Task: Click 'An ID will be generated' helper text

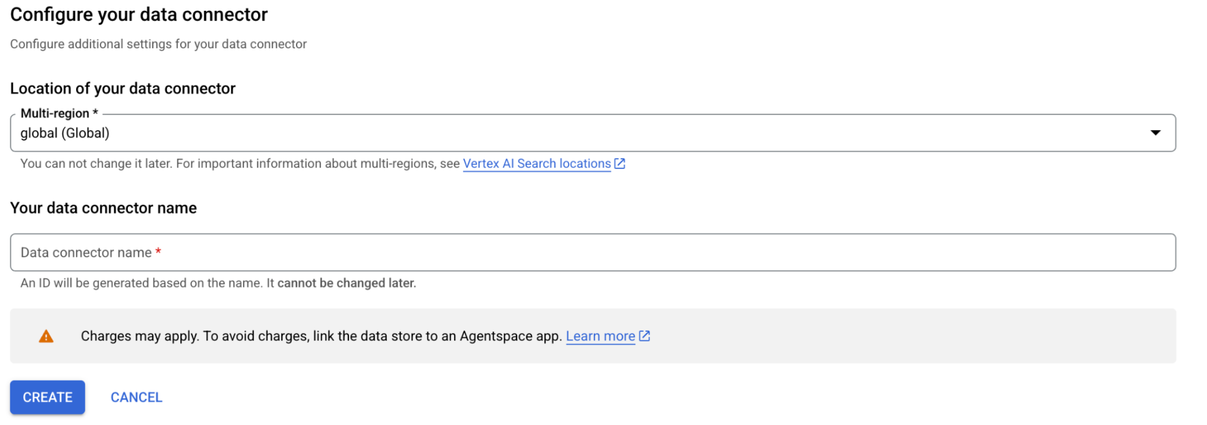Action: pos(142,283)
